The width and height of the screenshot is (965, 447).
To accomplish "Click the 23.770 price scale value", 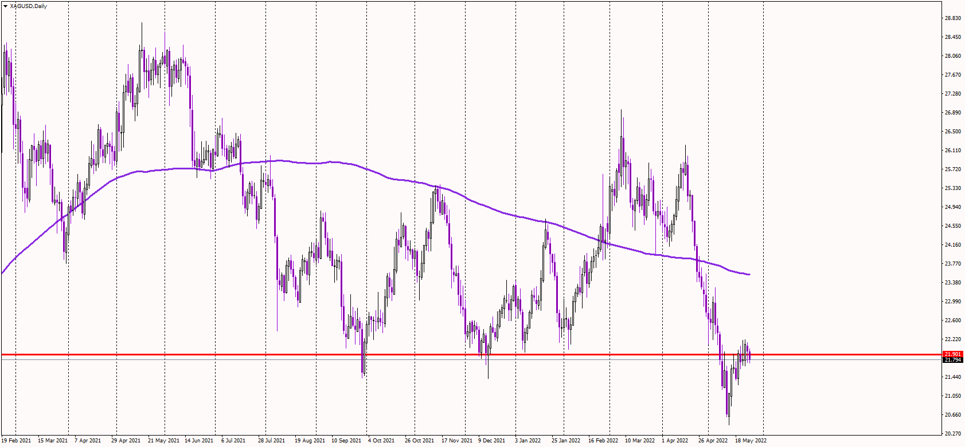I will tap(953, 264).
